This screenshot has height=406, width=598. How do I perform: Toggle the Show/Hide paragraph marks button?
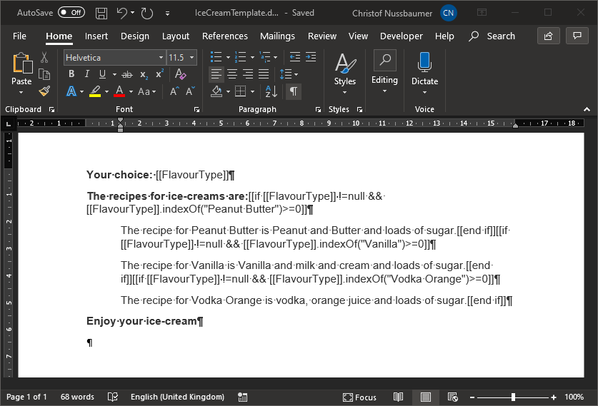click(x=293, y=91)
